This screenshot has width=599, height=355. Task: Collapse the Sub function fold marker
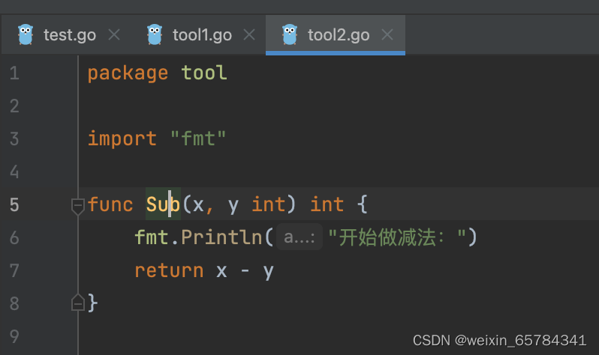(77, 205)
